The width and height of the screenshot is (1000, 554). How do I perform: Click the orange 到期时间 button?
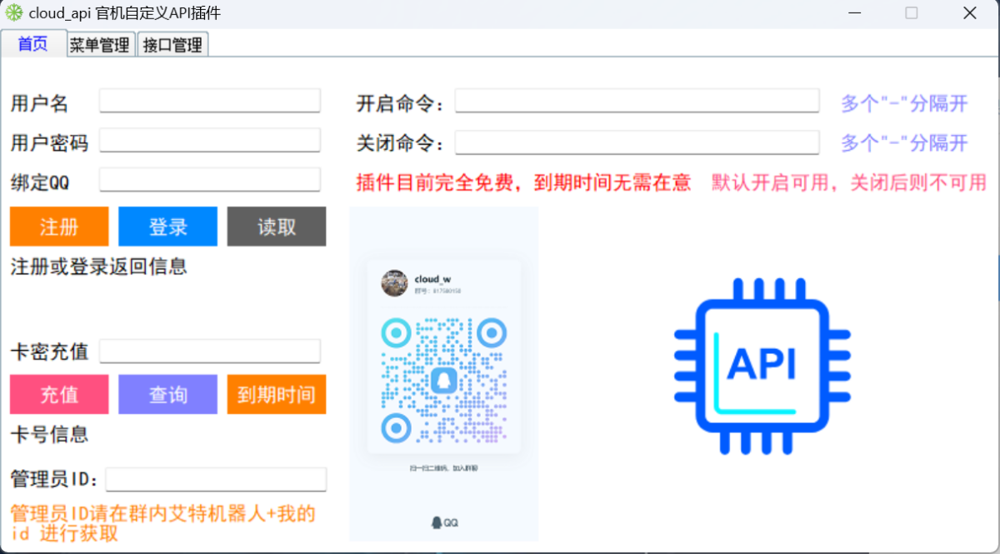pyautogui.click(x=277, y=394)
